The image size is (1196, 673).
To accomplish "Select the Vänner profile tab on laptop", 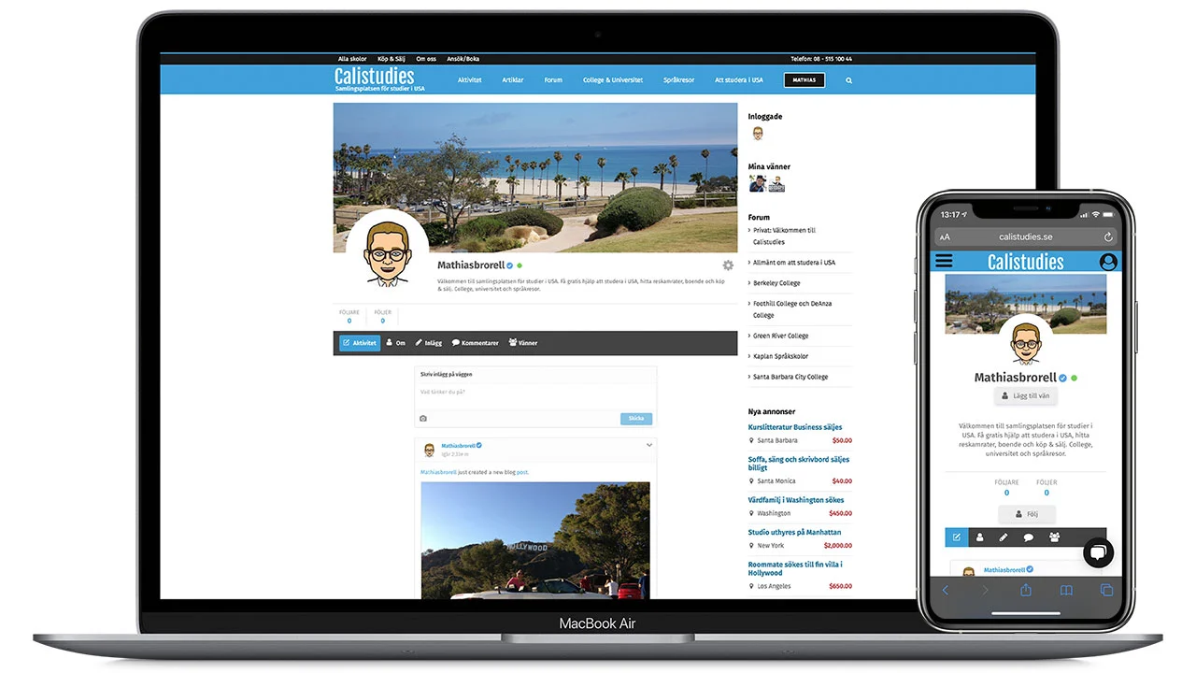I will tap(523, 343).
